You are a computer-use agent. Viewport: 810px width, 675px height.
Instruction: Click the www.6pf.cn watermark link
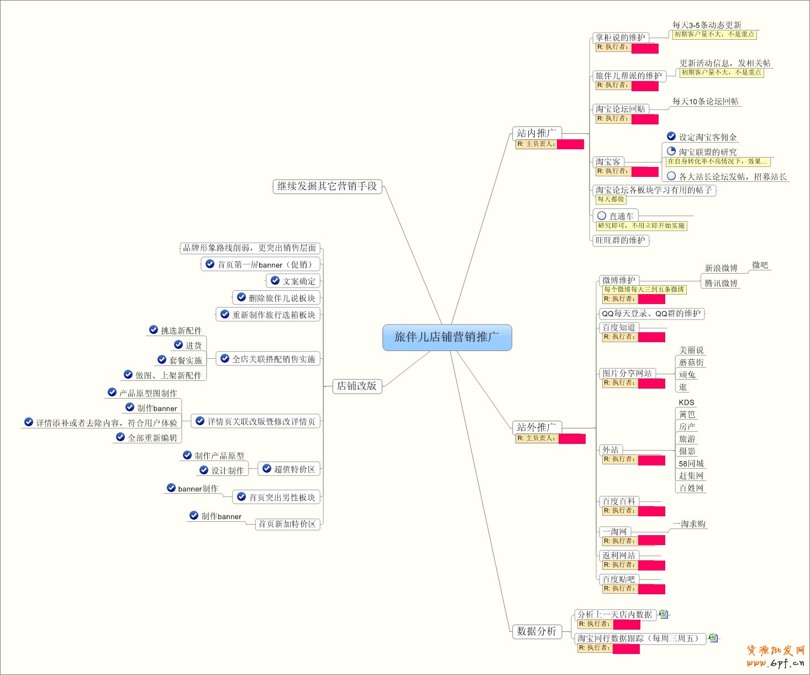click(x=775, y=663)
